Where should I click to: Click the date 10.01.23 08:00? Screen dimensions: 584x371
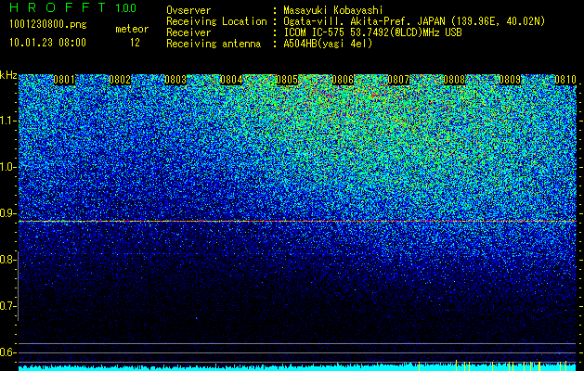[47, 43]
